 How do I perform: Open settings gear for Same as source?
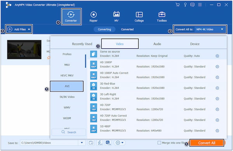tap(217, 56)
